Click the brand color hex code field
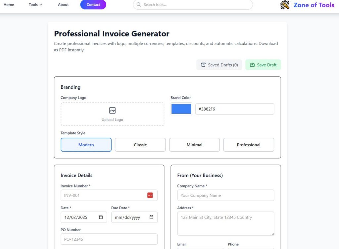 coord(235,109)
